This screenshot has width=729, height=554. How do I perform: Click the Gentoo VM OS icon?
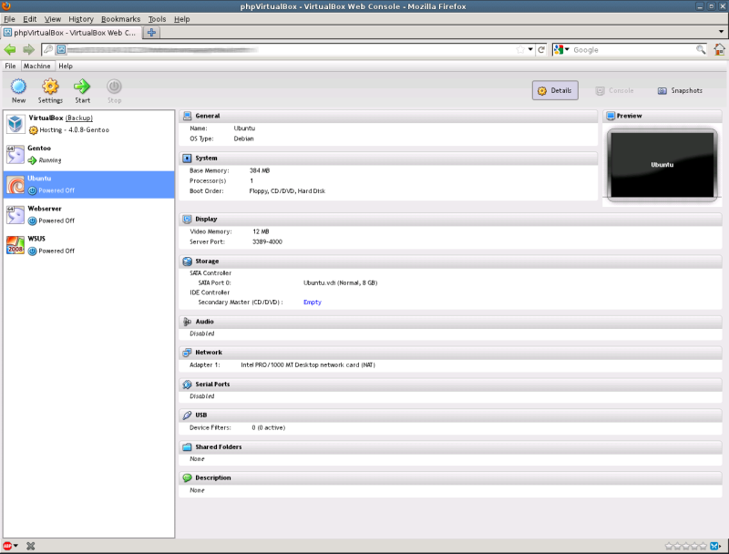pos(15,154)
